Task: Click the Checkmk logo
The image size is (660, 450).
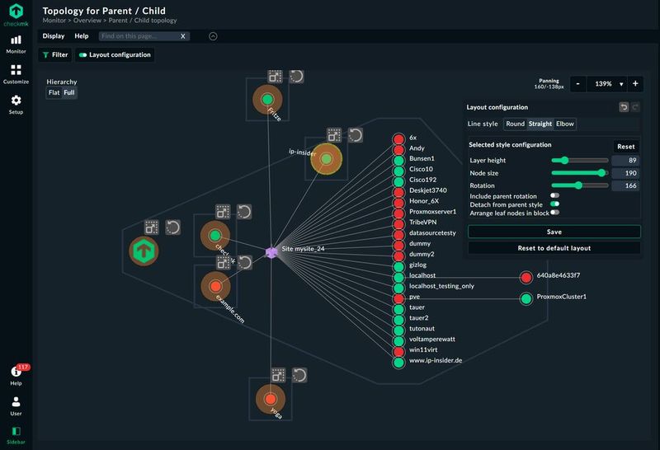Action: click(x=16, y=14)
